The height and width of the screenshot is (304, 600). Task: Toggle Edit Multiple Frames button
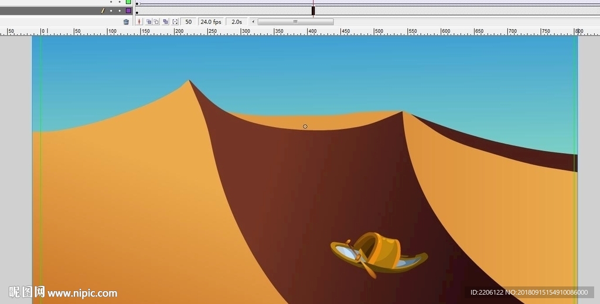tap(166, 22)
